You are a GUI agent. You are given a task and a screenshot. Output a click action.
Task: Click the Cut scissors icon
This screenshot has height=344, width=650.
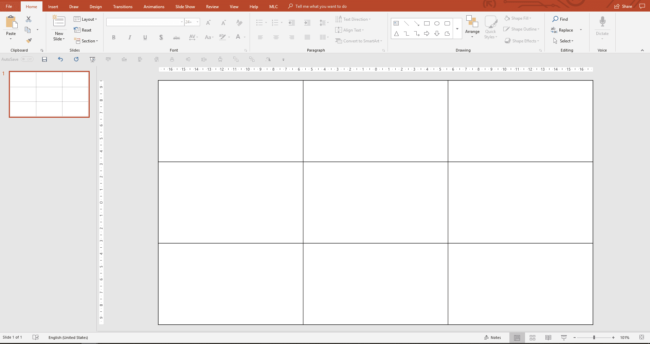(x=29, y=19)
